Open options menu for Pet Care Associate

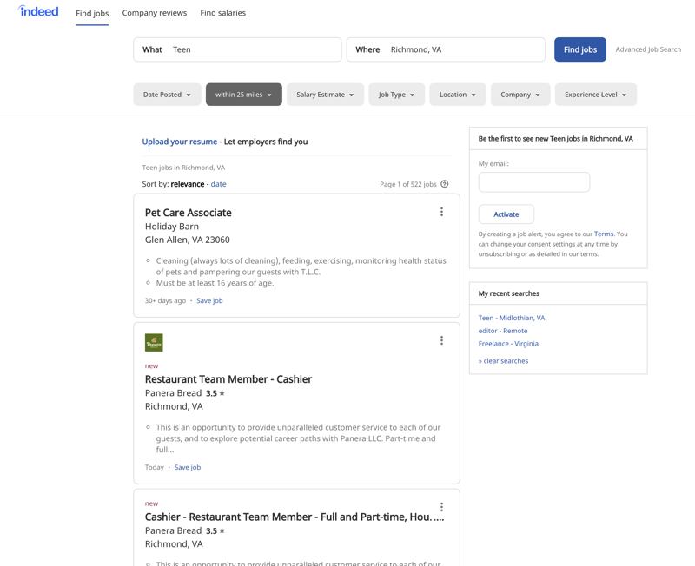[441, 212]
